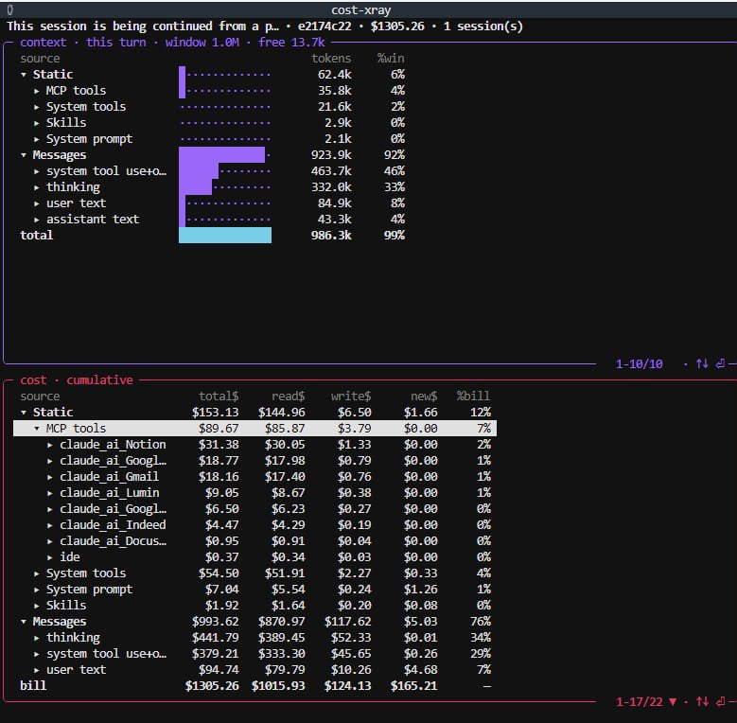Image resolution: width=737 pixels, height=723 pixels.
Task: Collapse Messages group in context panel
Action: pyautogui.click(x=24, y=155)
